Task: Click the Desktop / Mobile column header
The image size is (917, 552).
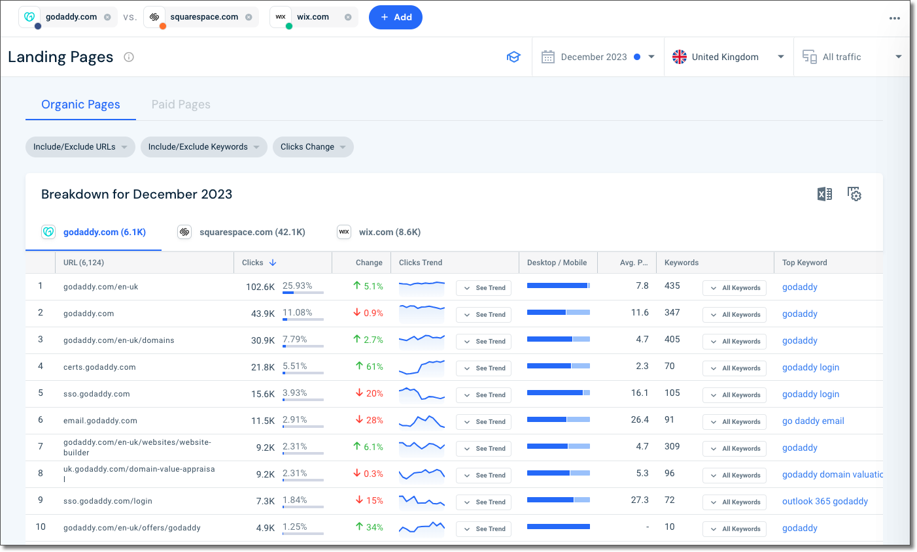Action: (557, 263)
